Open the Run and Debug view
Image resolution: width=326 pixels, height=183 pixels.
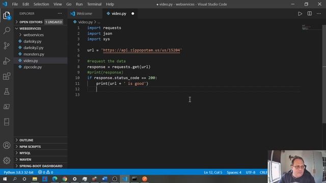7,61
